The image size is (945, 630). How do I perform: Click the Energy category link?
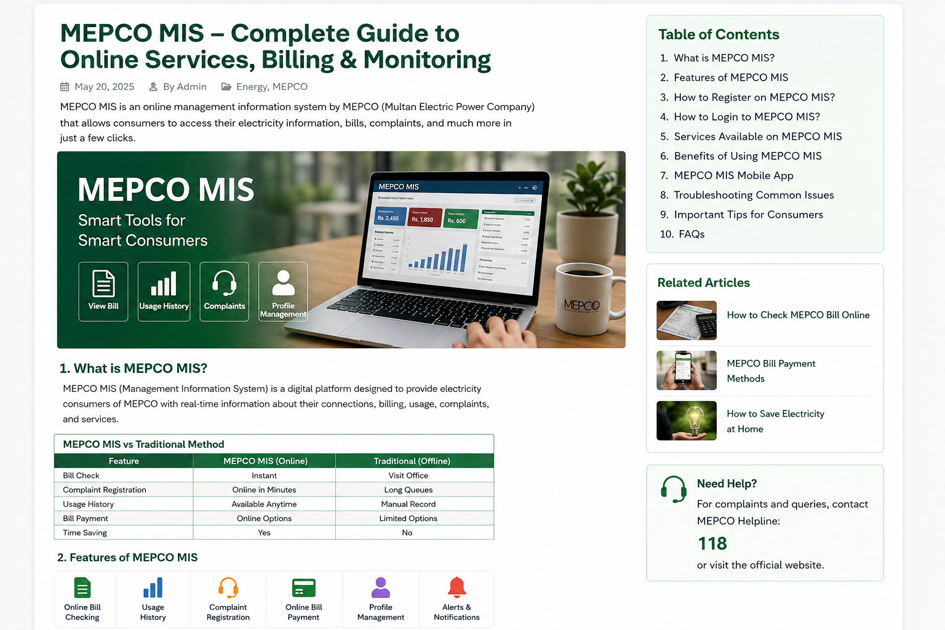(252, 87)
